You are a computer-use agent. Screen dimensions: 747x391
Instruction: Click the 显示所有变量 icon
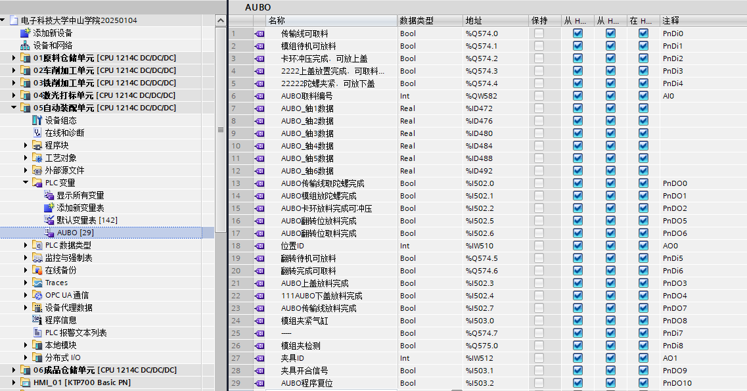tap(49, 195)
